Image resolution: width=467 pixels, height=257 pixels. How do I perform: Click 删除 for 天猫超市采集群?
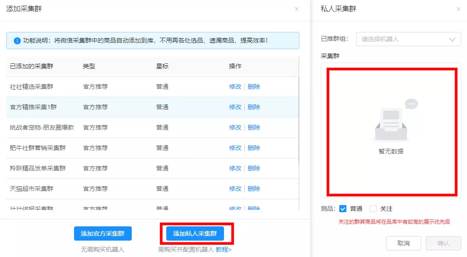(x=254, y=189)
